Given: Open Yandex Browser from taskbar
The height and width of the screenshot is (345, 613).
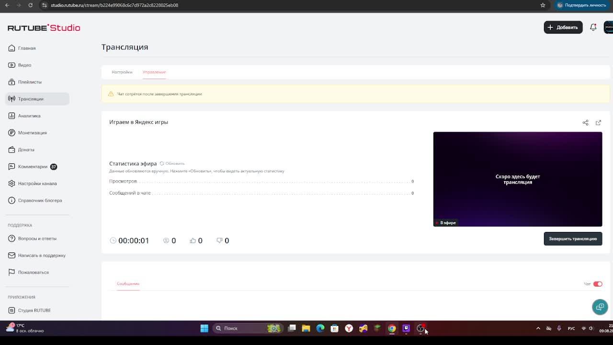Looking at the screenshot, I should [349, 328].
